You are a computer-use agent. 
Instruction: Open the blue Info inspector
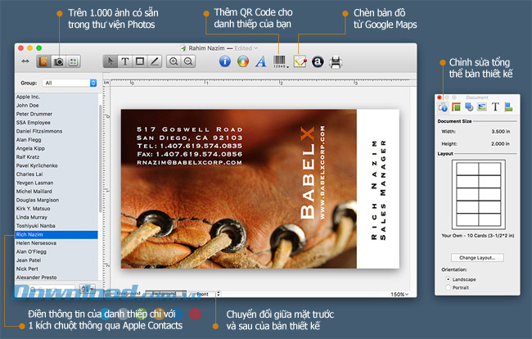pyautogui.click(x=224, y=61)
